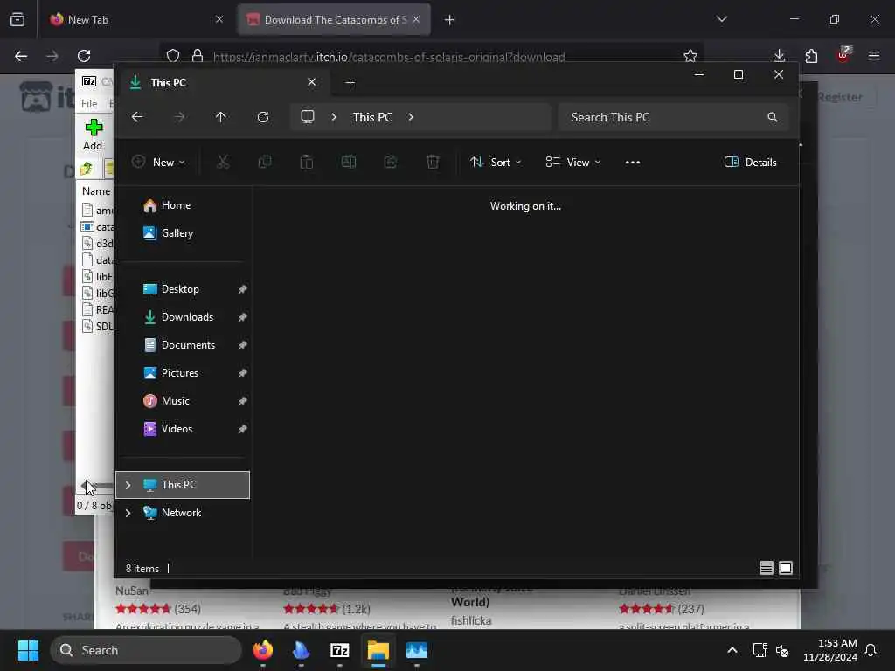
Task: Open Firefox application menu
Action: point(874,56)
